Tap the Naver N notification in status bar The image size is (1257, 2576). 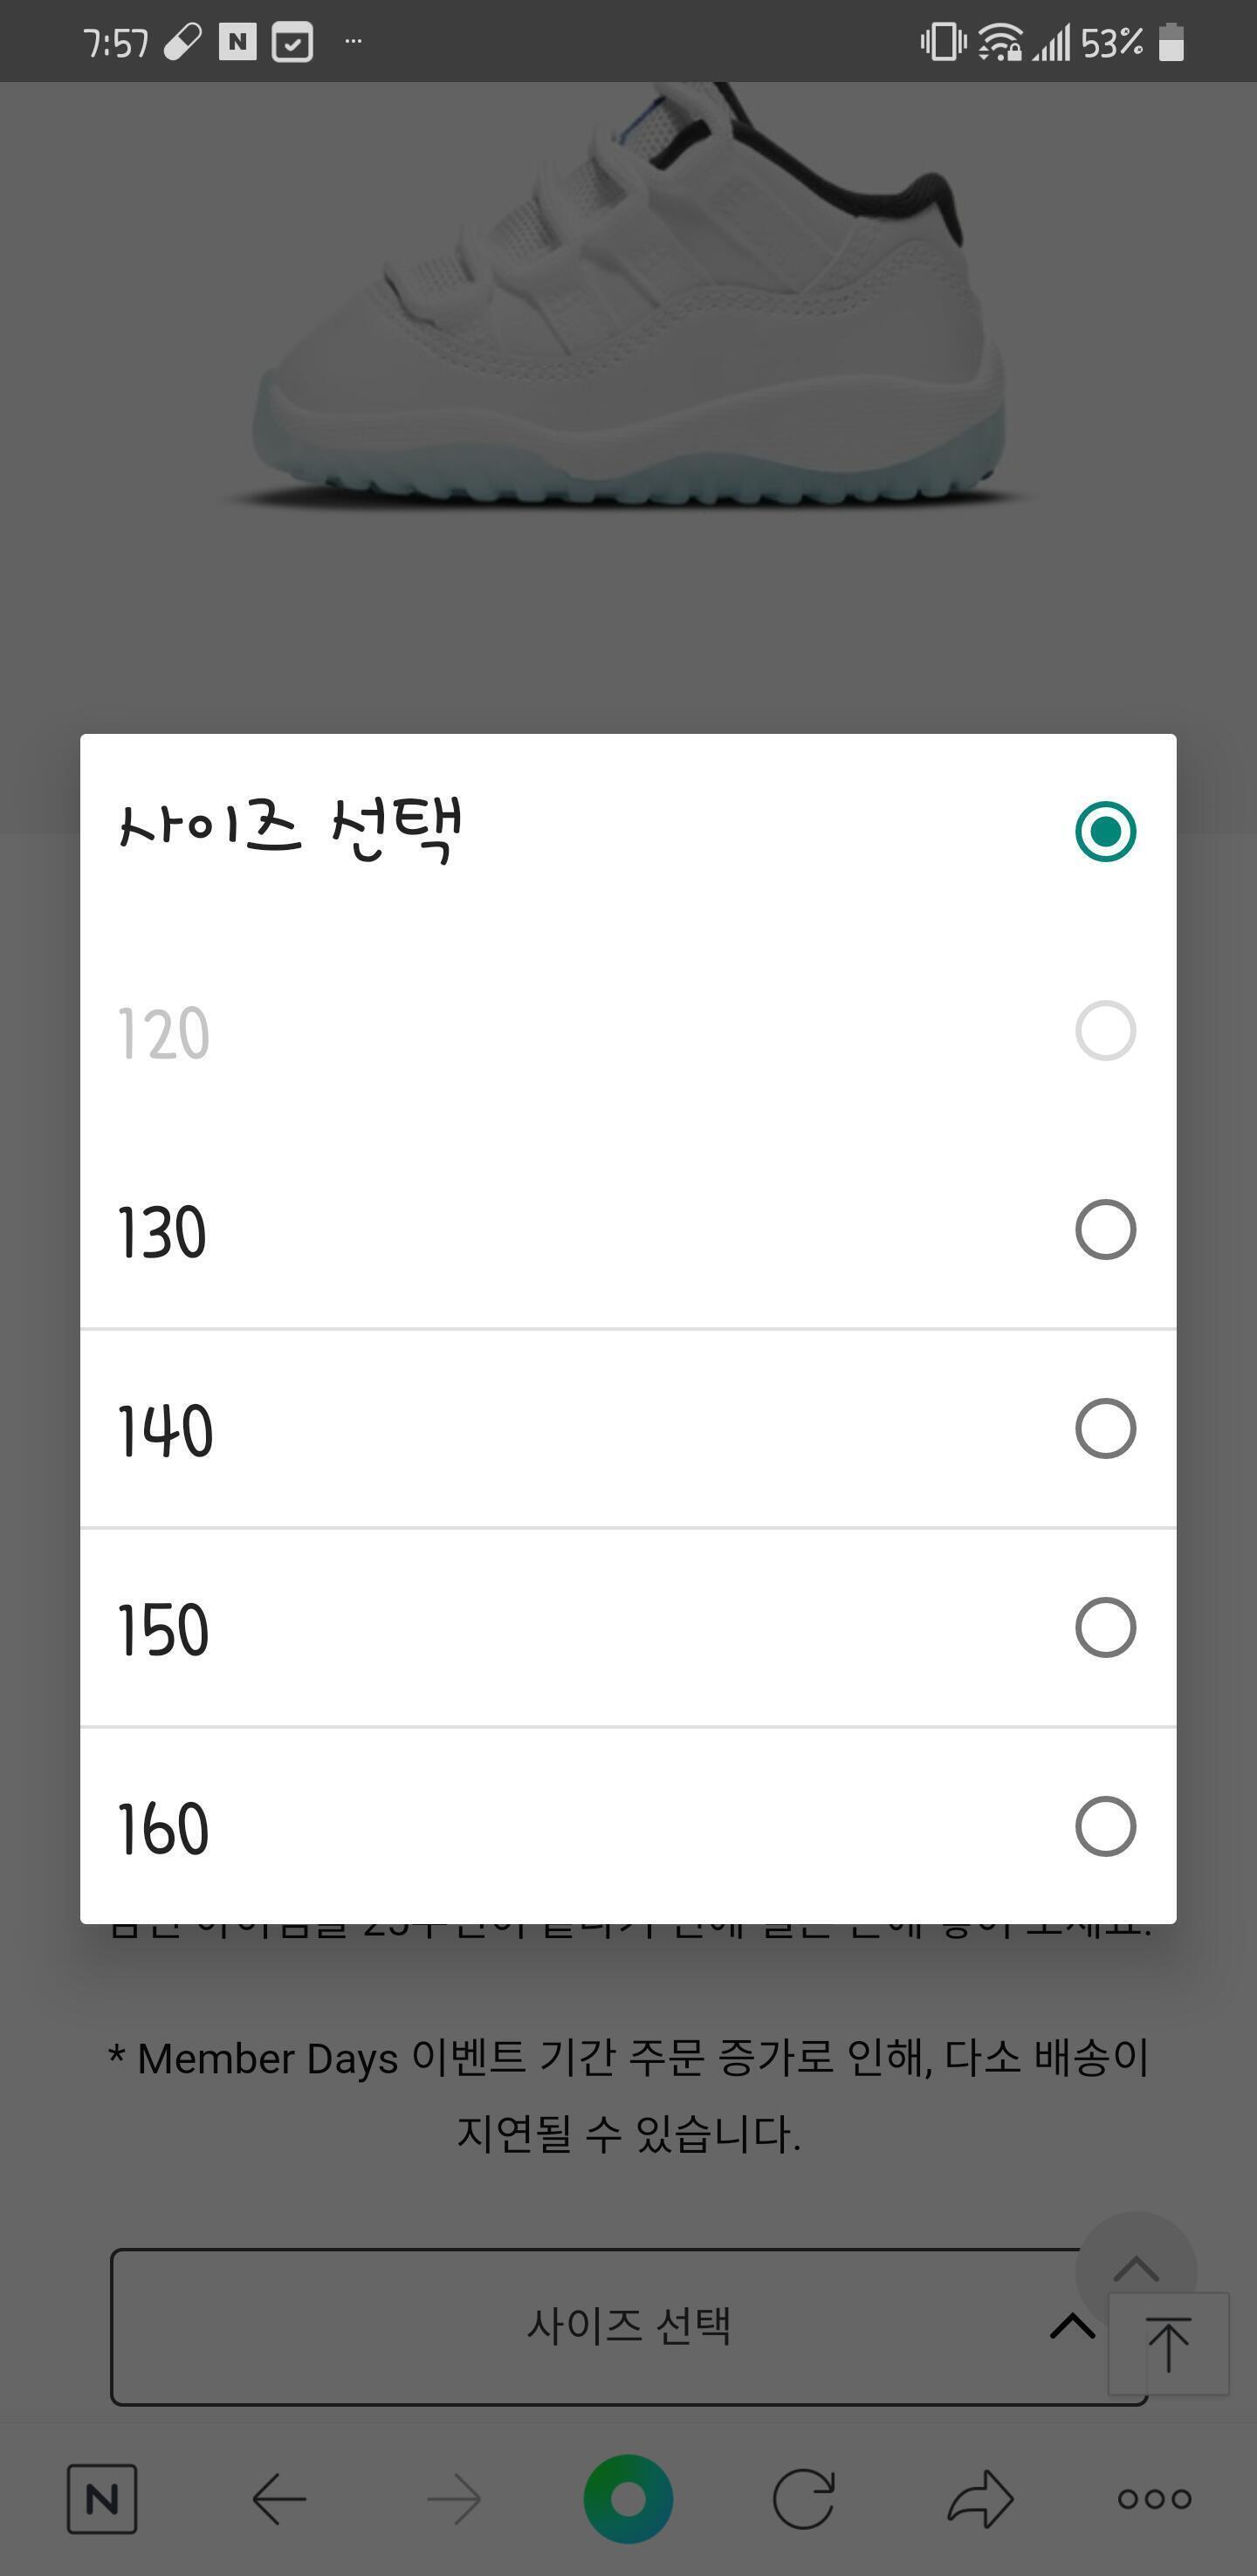237,42
